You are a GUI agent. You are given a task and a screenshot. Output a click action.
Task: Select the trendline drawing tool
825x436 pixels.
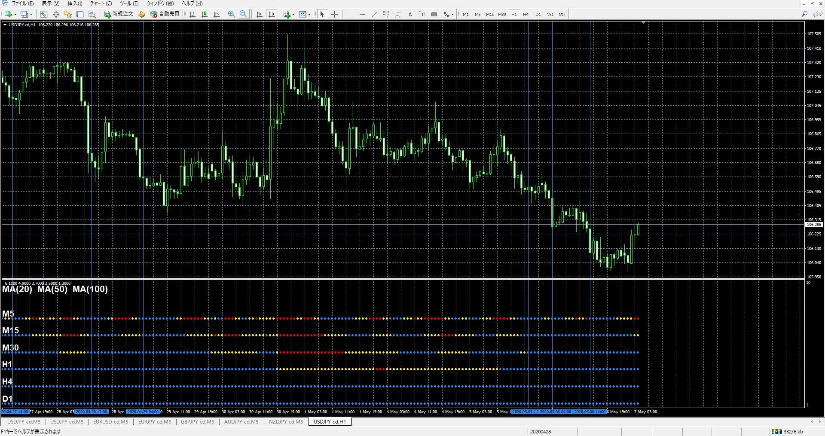pos(374,14)
